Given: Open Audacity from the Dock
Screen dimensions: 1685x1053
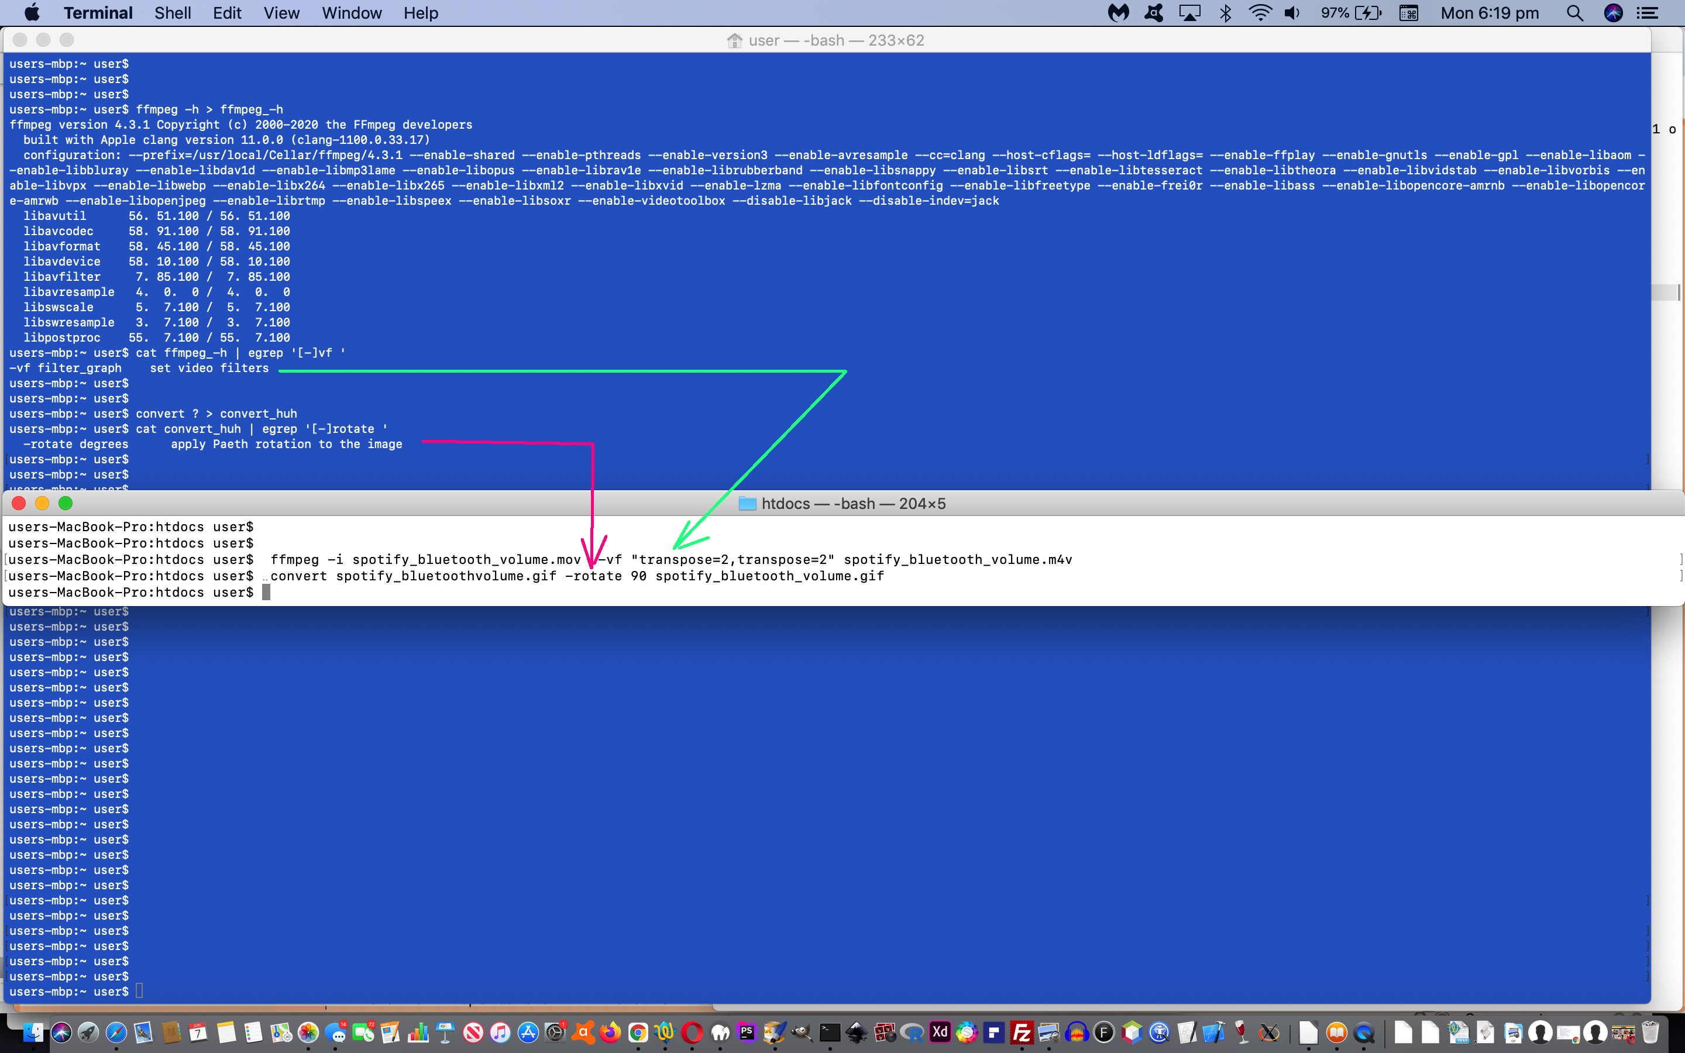Looking at the screenshot, I should (x=1077, y=1032).
